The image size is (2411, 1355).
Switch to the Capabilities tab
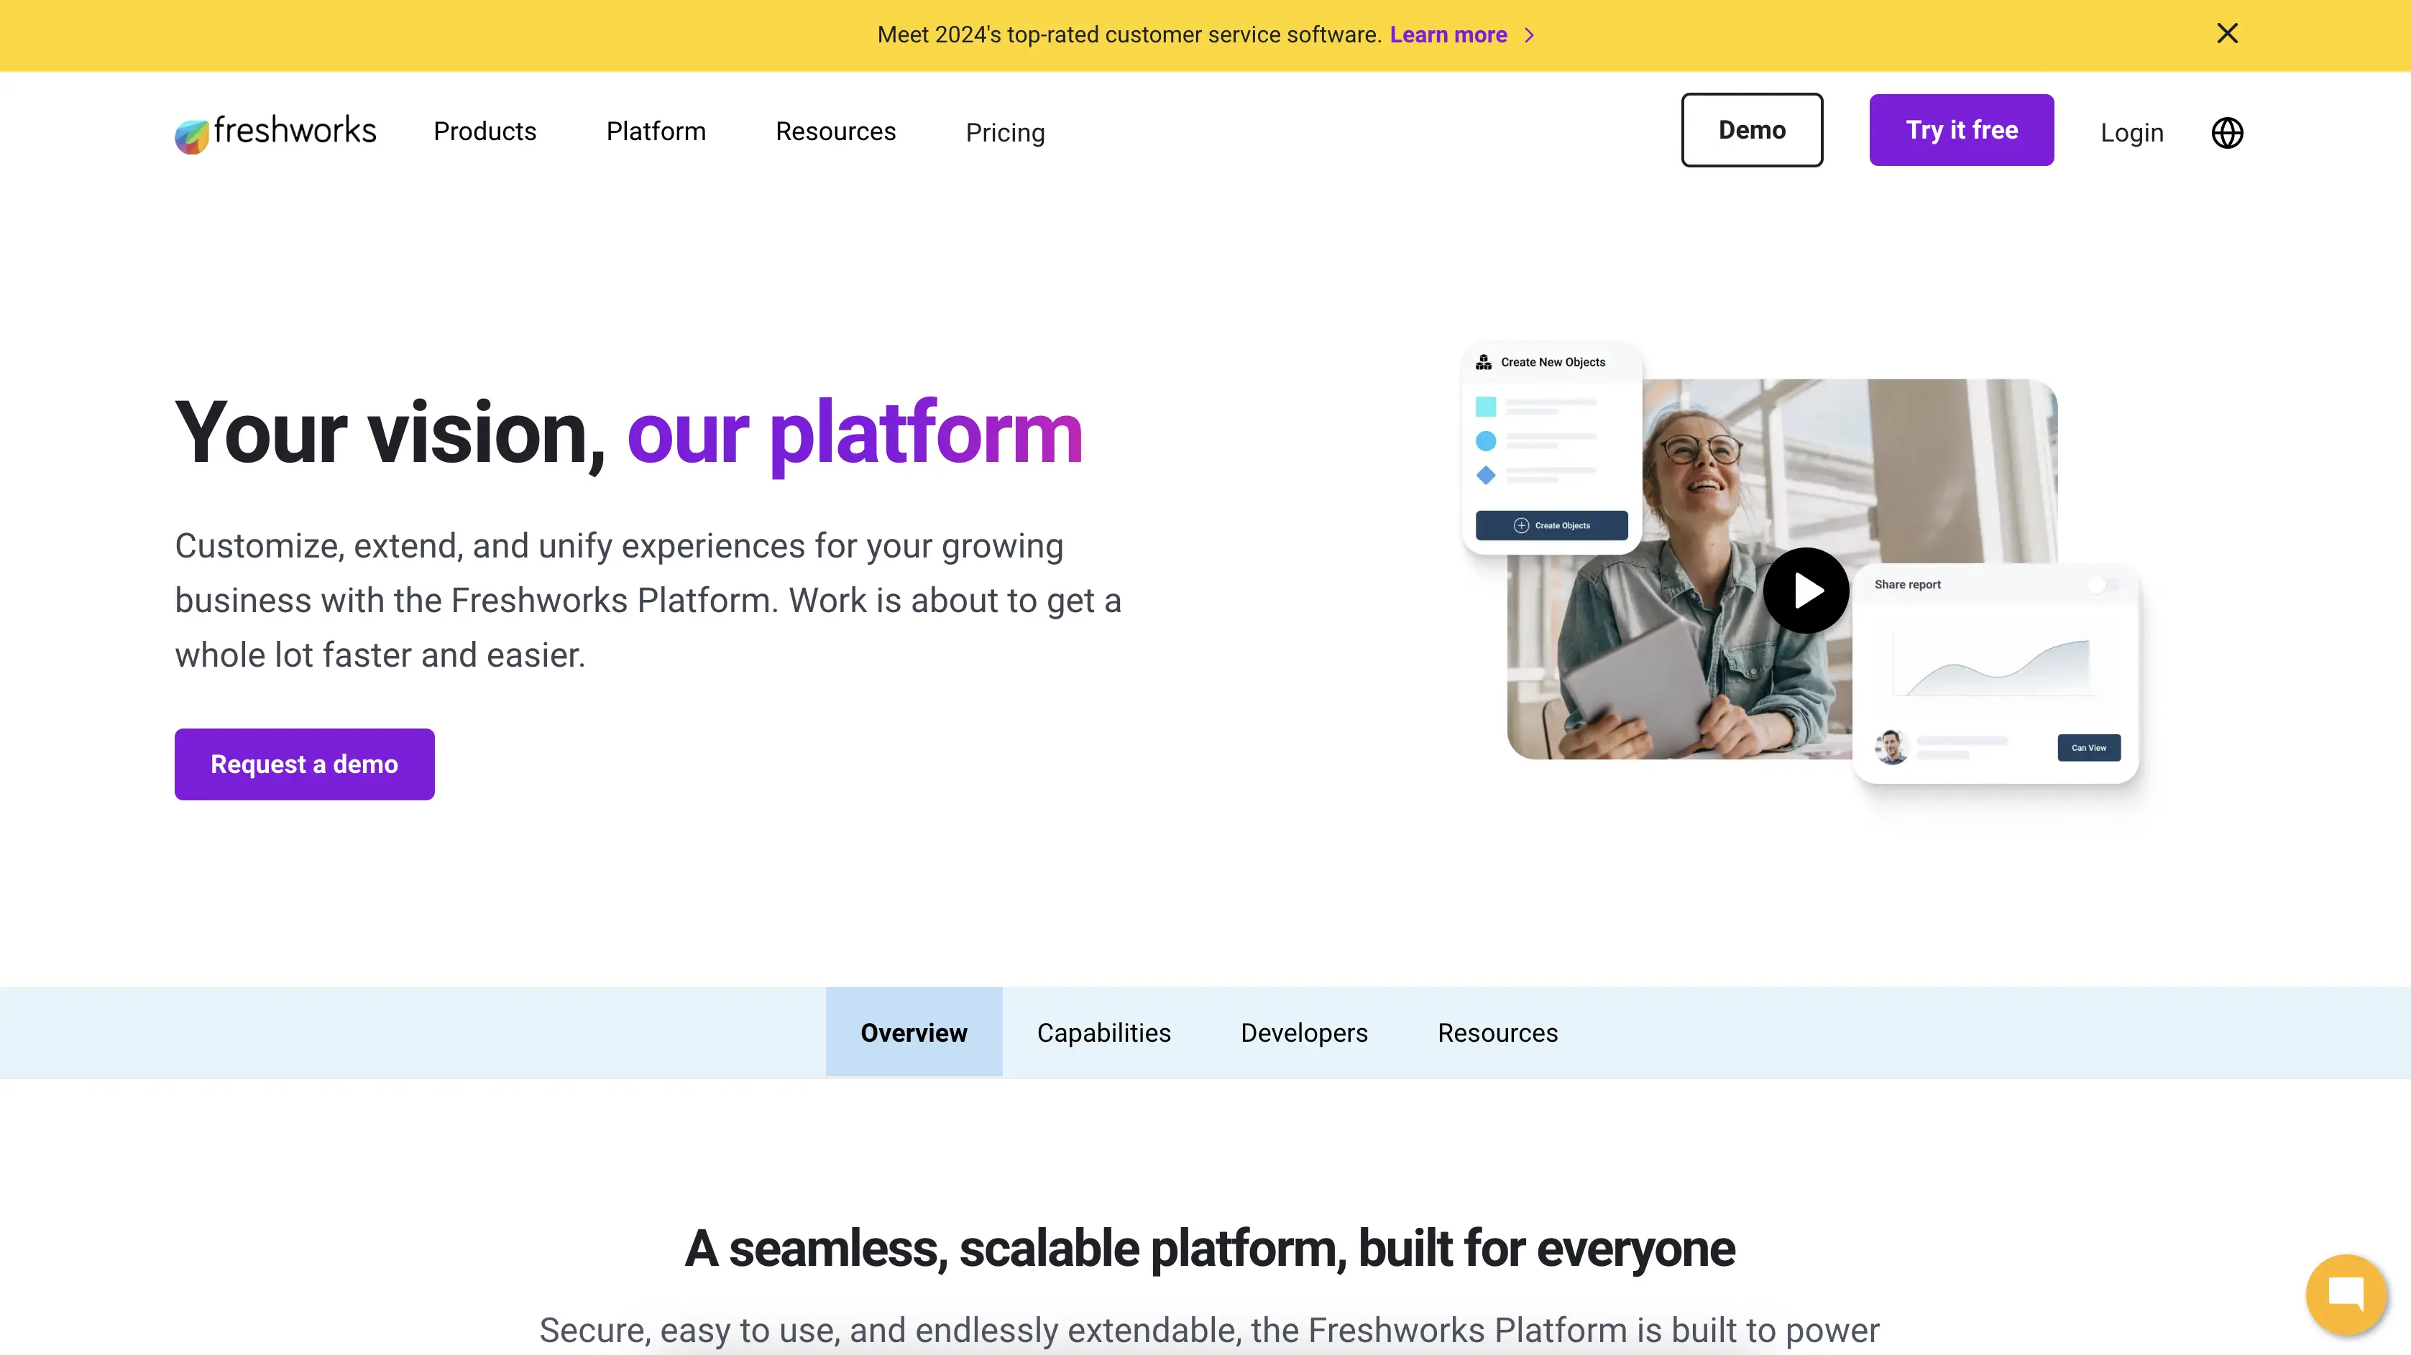(1103, 1032)
